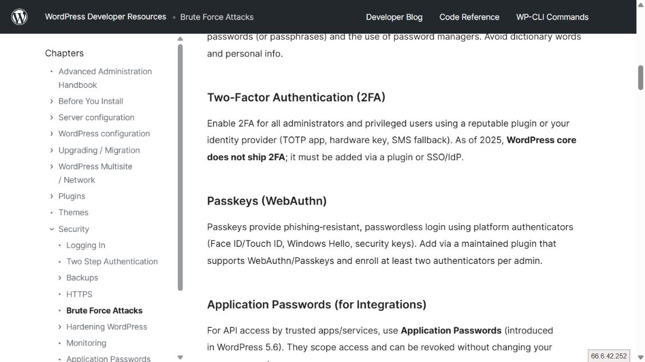The height and width of the screenshot is (362, 645).
Task: Expand the Hardening WordPress chevron
Action: point(60,327)
